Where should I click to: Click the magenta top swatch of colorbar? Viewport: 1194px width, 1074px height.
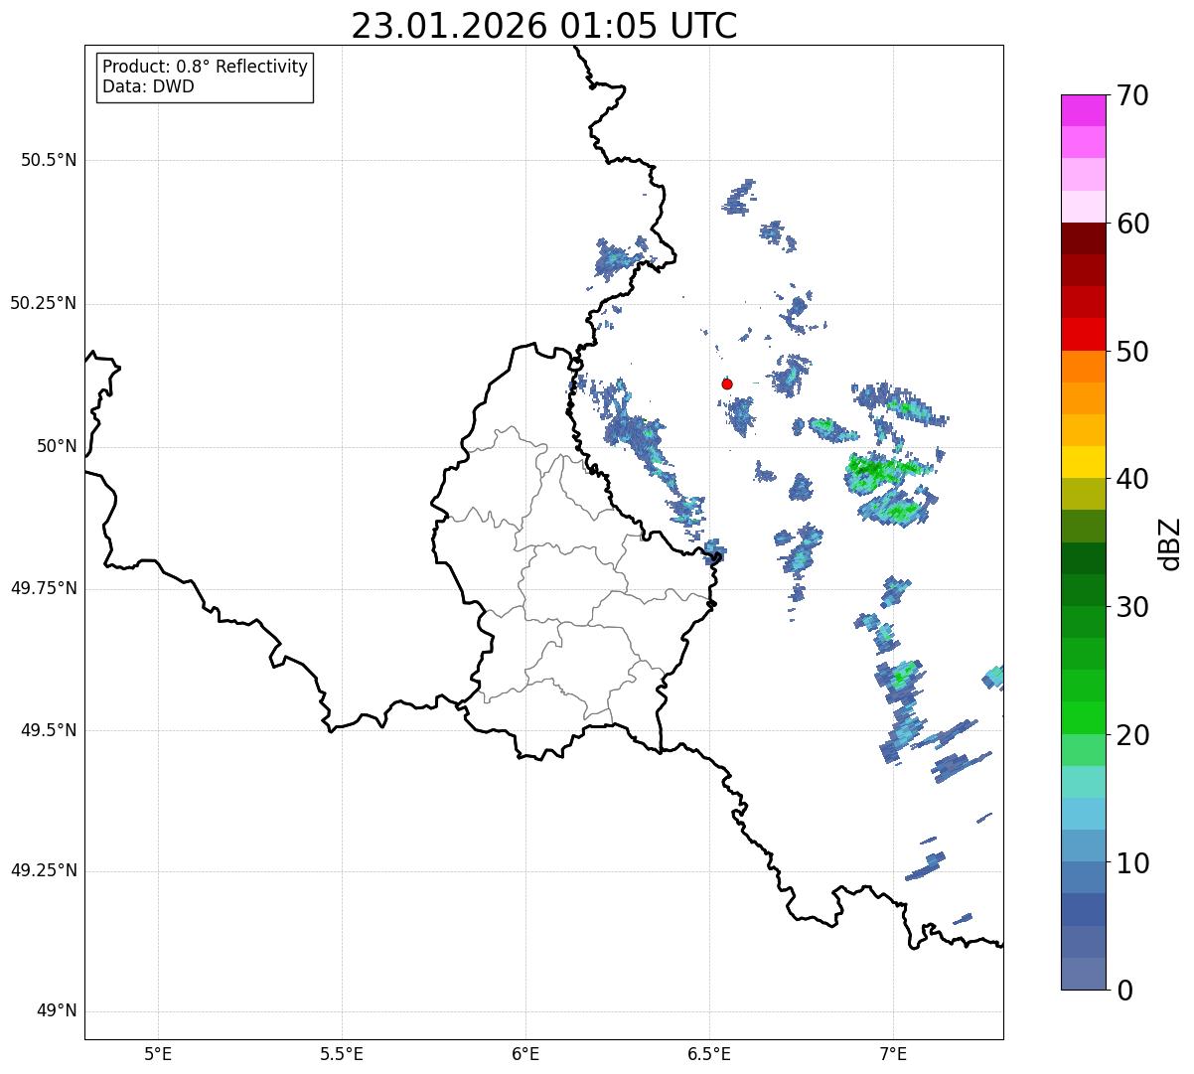(x=1083, y=110)
